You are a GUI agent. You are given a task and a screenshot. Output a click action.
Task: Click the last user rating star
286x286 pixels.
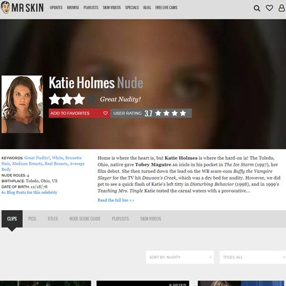coord(183,113)
